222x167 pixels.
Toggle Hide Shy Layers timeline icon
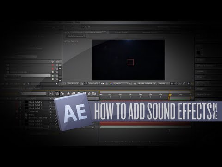coord(68,94)
